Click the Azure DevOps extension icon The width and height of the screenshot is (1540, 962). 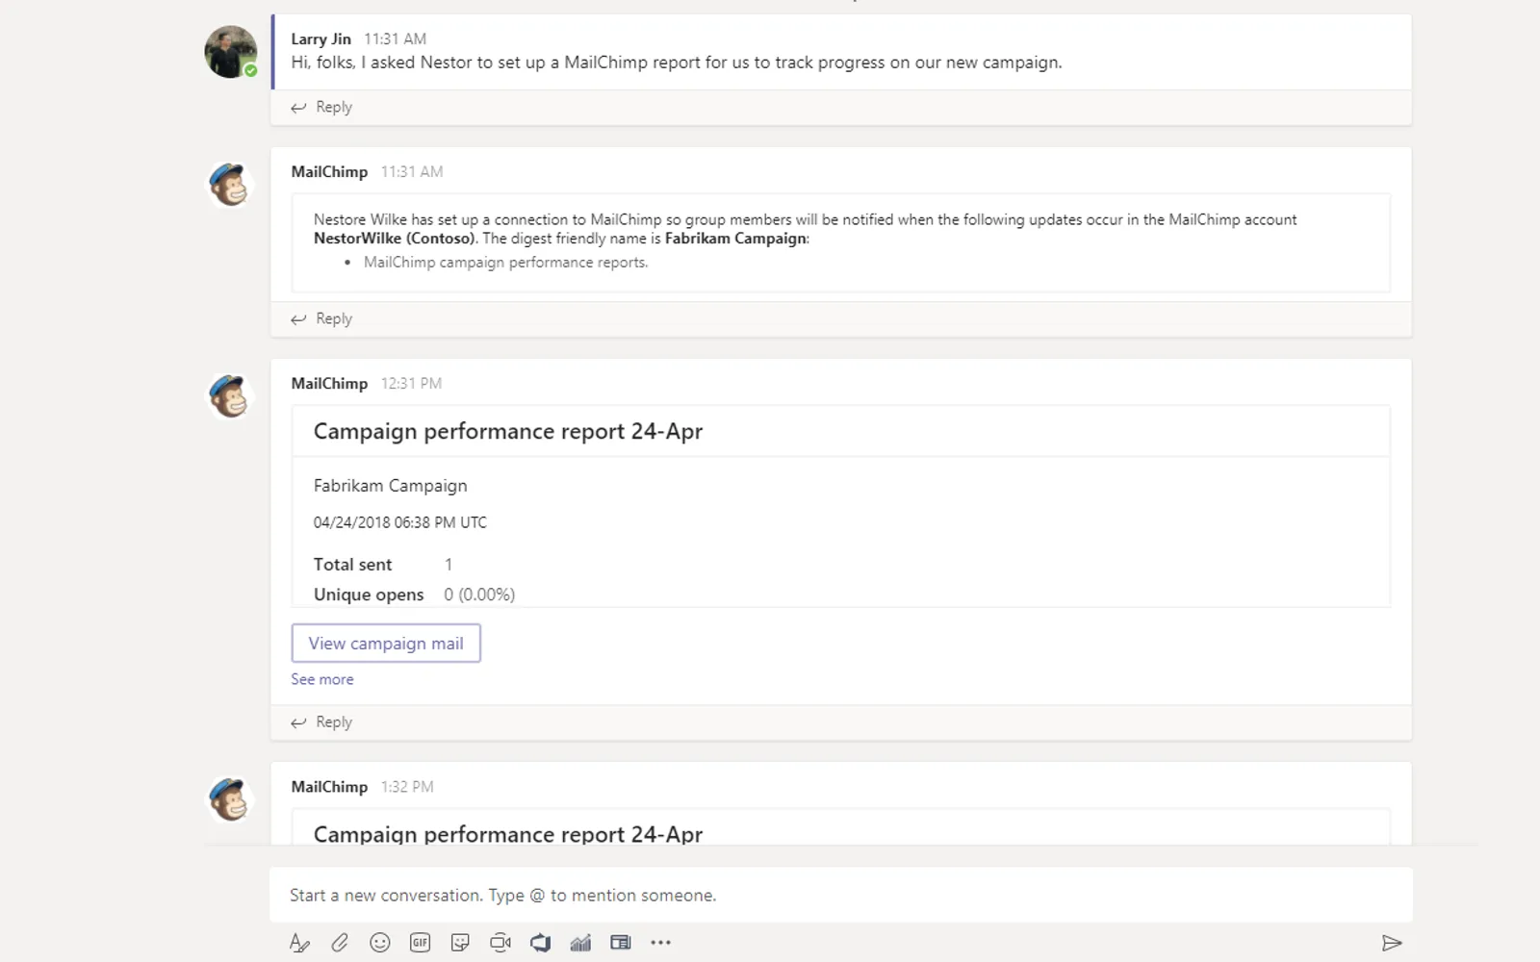click(541, 943)
